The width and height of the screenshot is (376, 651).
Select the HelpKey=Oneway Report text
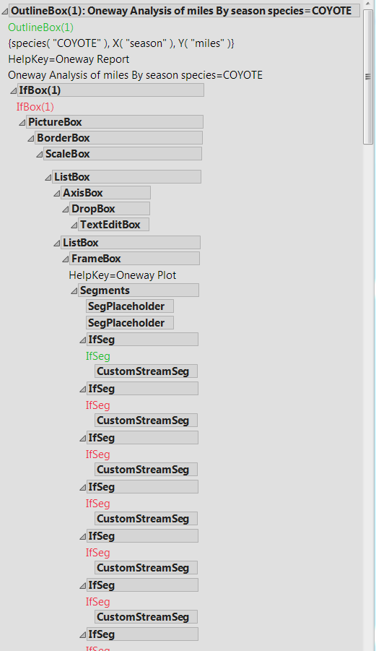tap(69, 59)
